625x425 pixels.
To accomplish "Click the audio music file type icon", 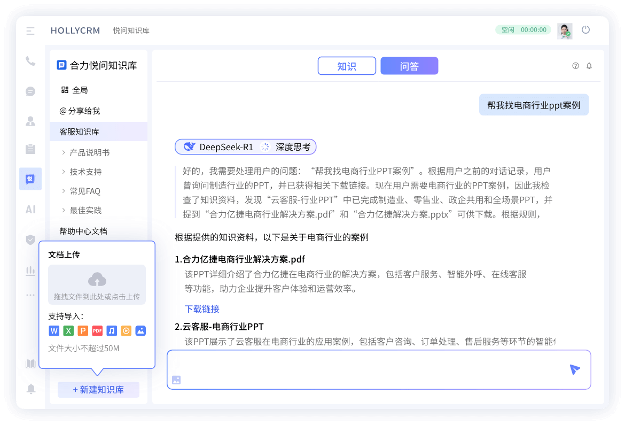I will 112,331.
